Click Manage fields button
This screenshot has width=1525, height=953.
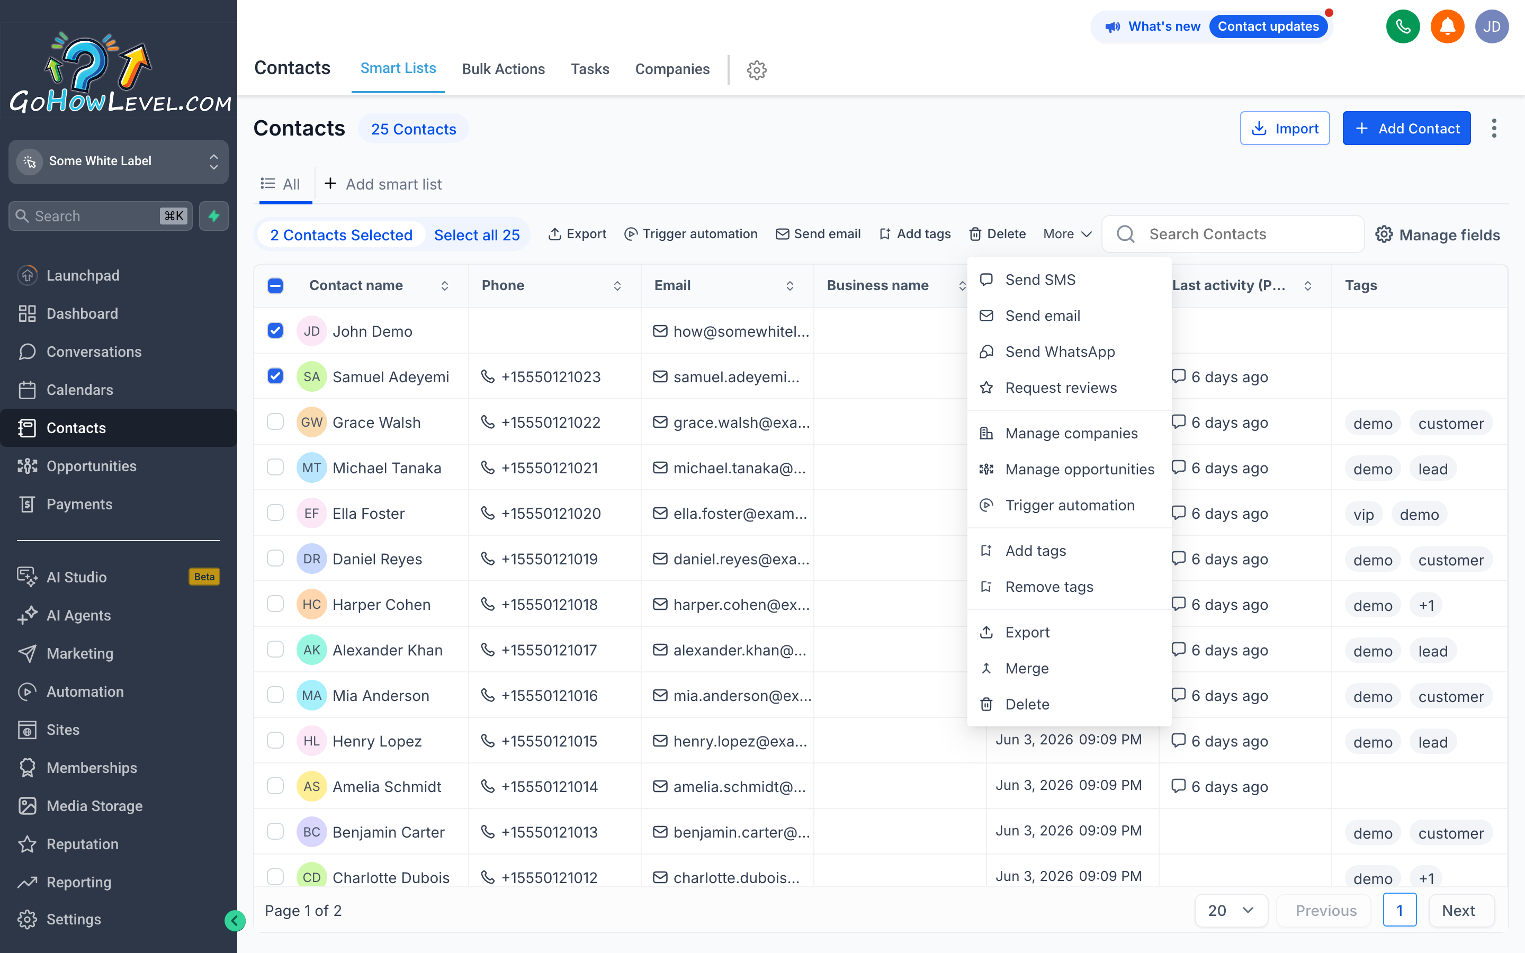[x=1438, y=235]
